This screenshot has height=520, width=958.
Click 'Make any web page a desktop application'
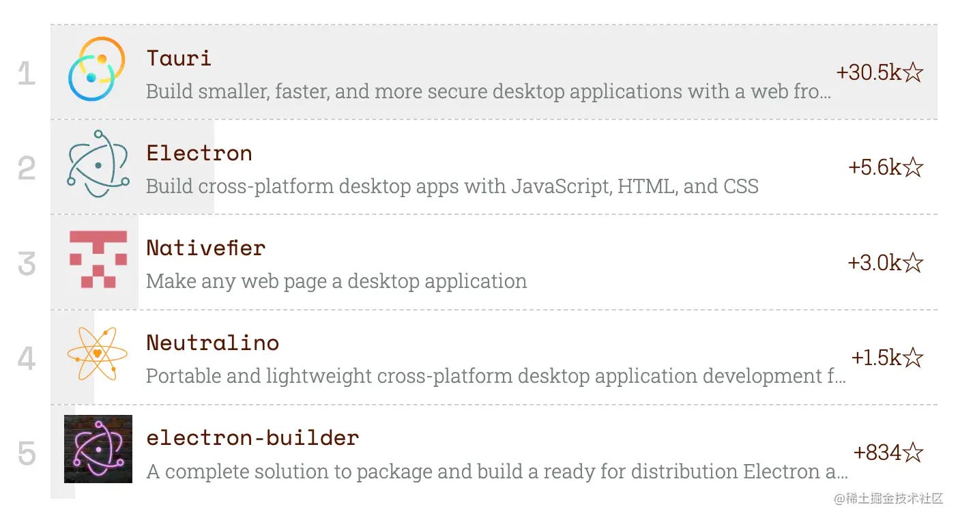336,281
